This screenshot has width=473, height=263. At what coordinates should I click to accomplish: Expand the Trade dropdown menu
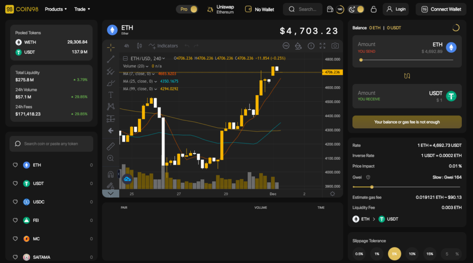click(82, 9)
